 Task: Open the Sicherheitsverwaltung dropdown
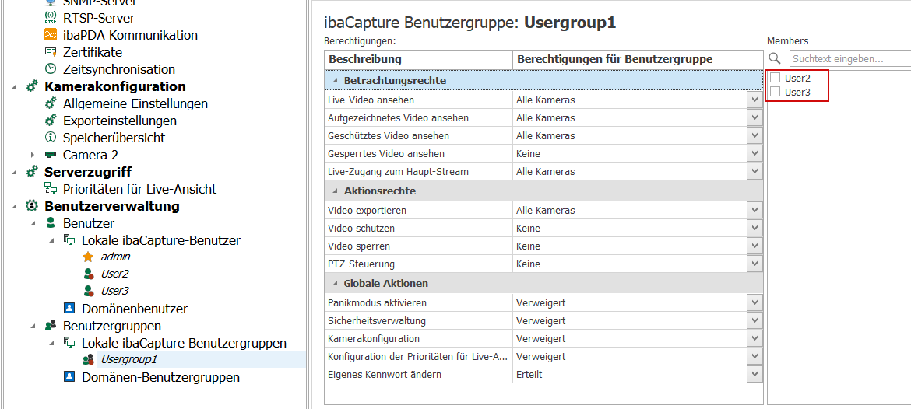click(x=754, y=321)
